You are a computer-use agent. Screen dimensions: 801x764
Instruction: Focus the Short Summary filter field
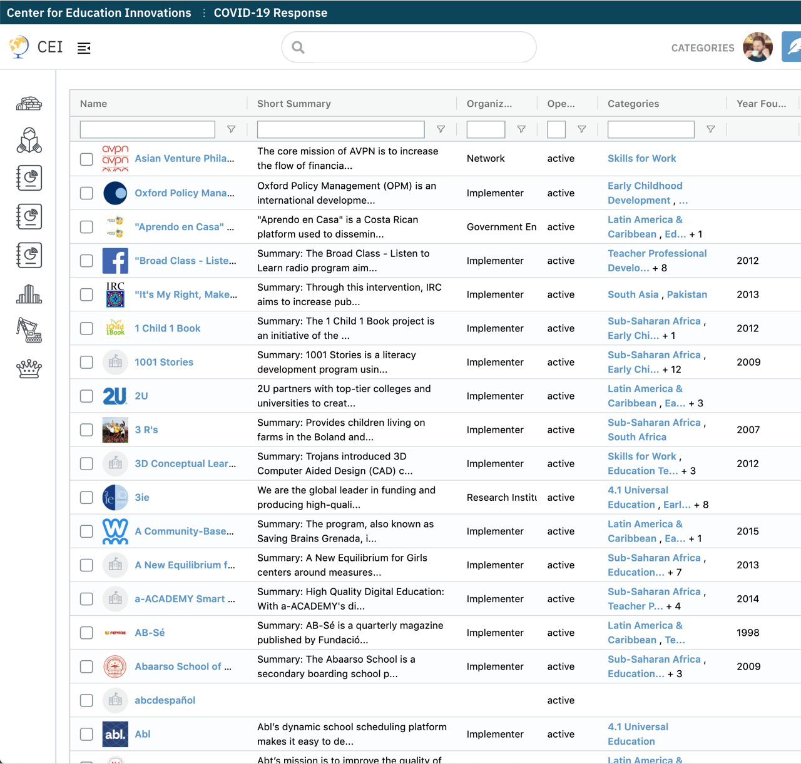click(341, 129)
